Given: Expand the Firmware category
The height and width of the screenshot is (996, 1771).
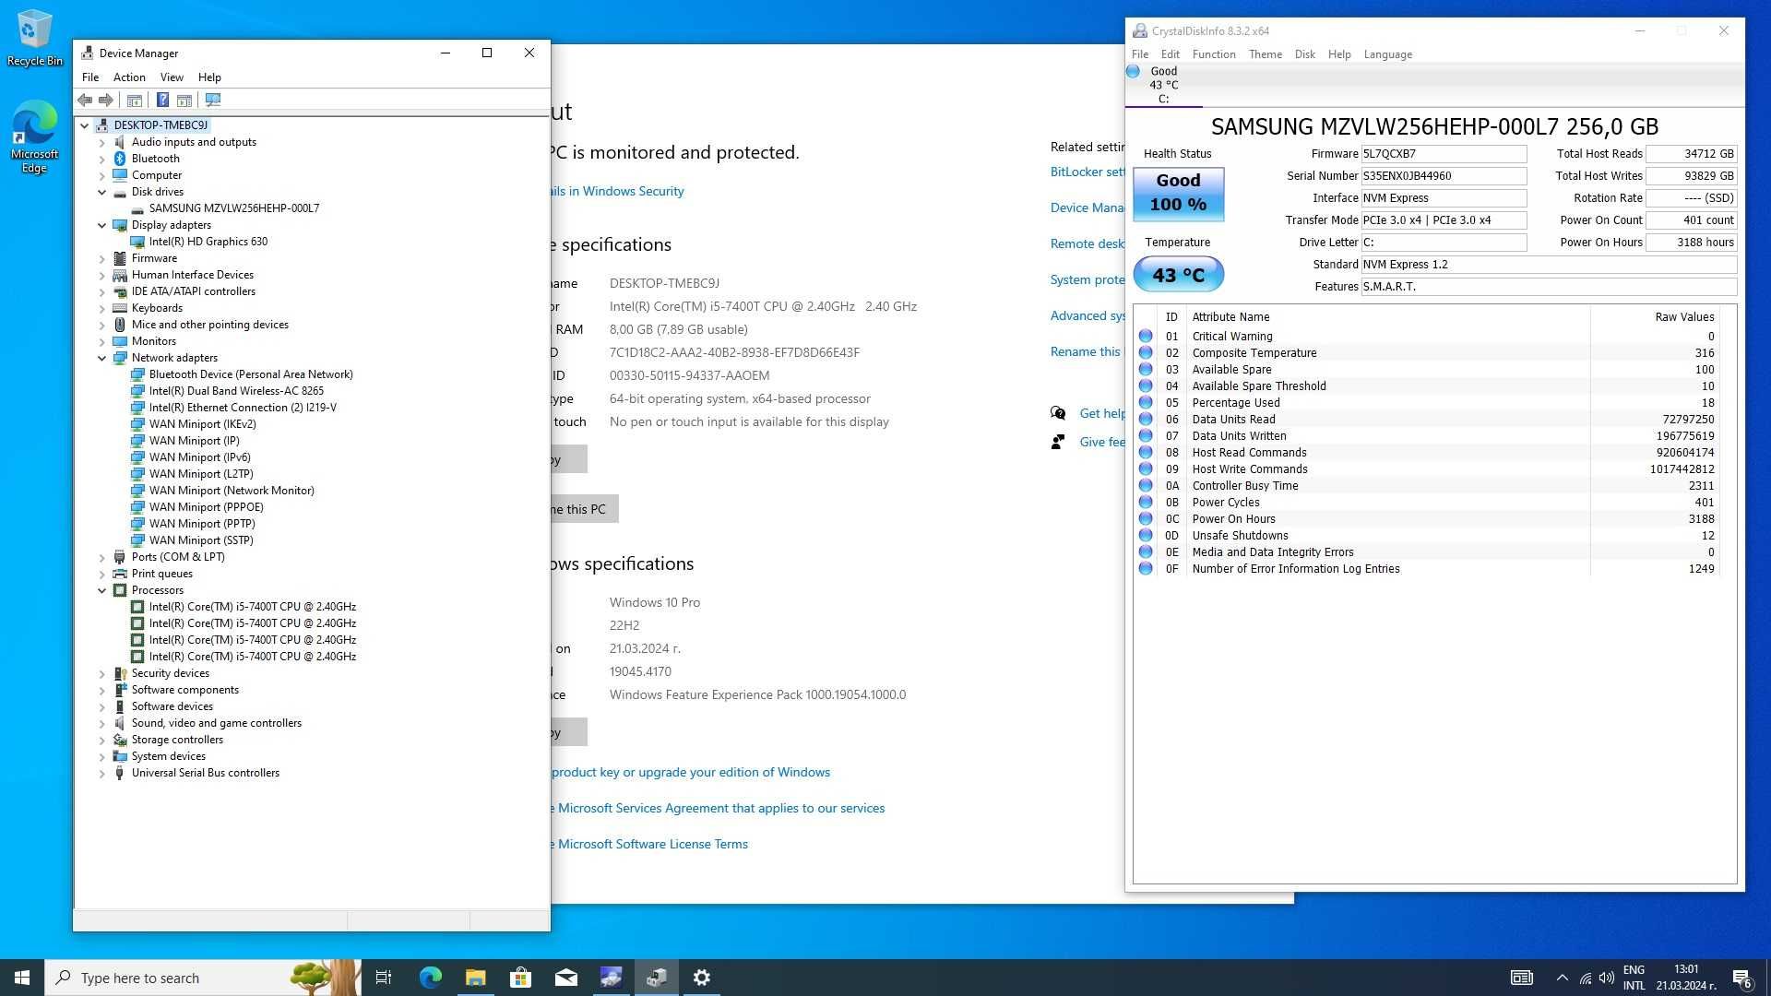Looking at the screenshot, I should tap(102, 258).
